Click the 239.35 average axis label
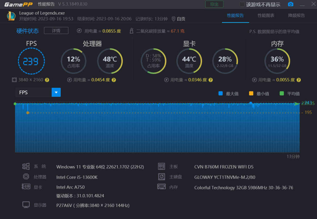317x219 pixels. (x=308, y=103)
